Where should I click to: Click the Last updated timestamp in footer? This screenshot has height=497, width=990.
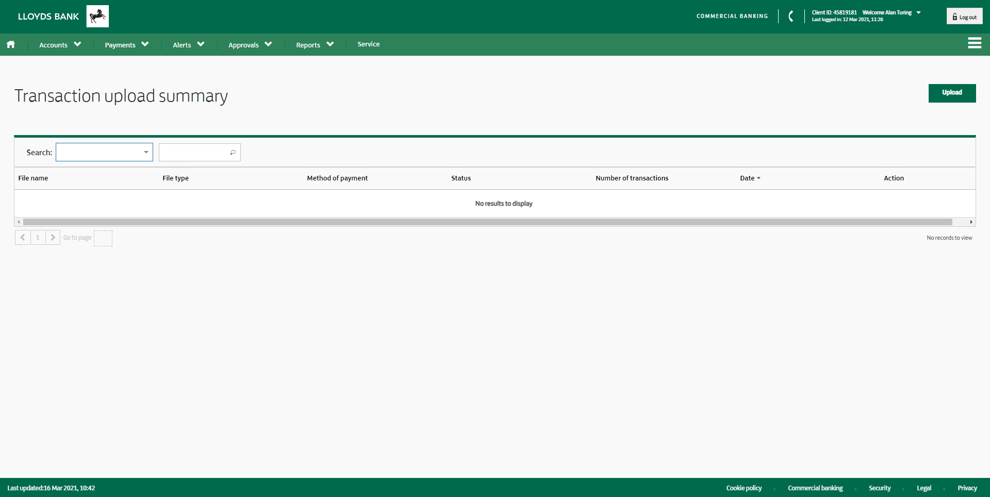[51, 488]
